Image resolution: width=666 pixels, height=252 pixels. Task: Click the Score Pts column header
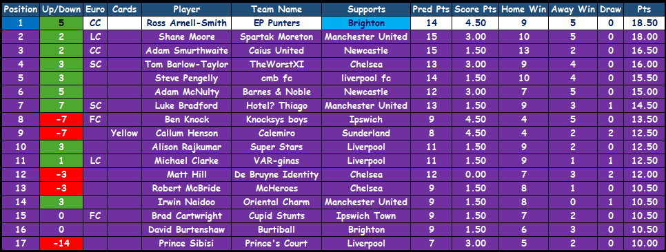click(476, 10)
